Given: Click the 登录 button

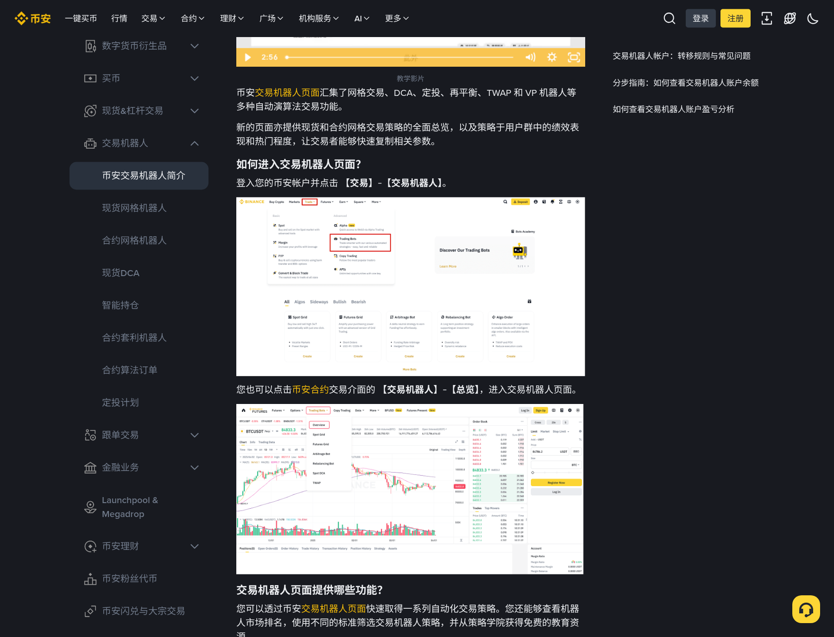Looking at the screenshot, I should point(701,19).
